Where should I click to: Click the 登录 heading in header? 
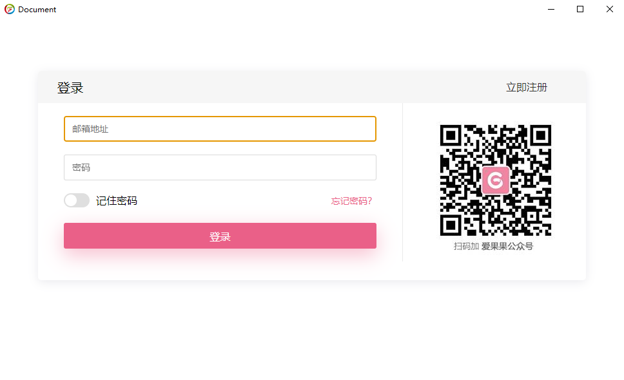70,88
